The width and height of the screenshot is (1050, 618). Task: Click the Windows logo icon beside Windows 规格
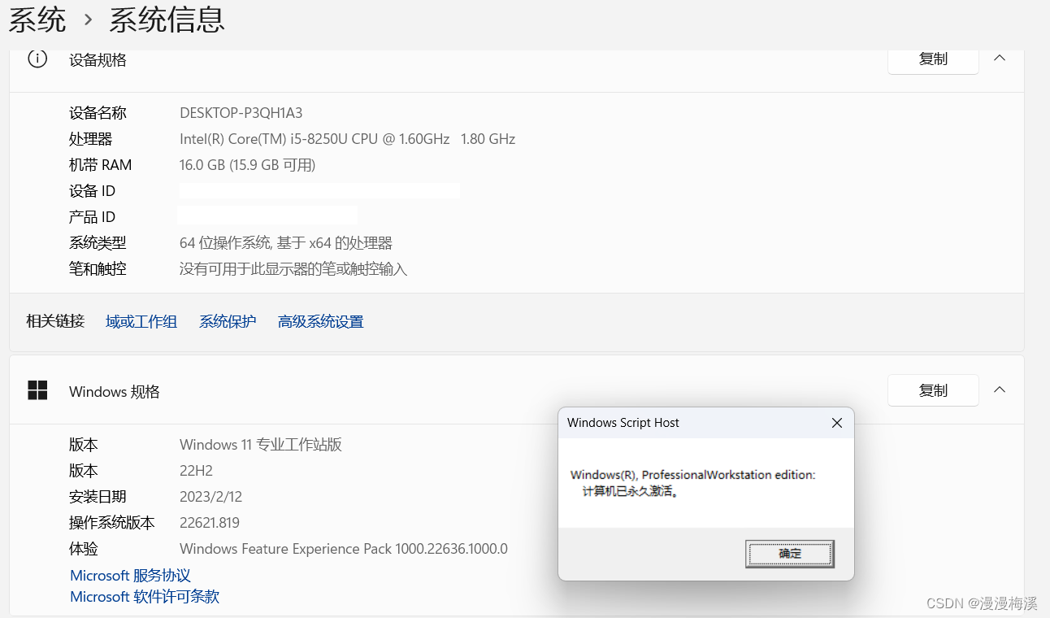tap(37, 390)
